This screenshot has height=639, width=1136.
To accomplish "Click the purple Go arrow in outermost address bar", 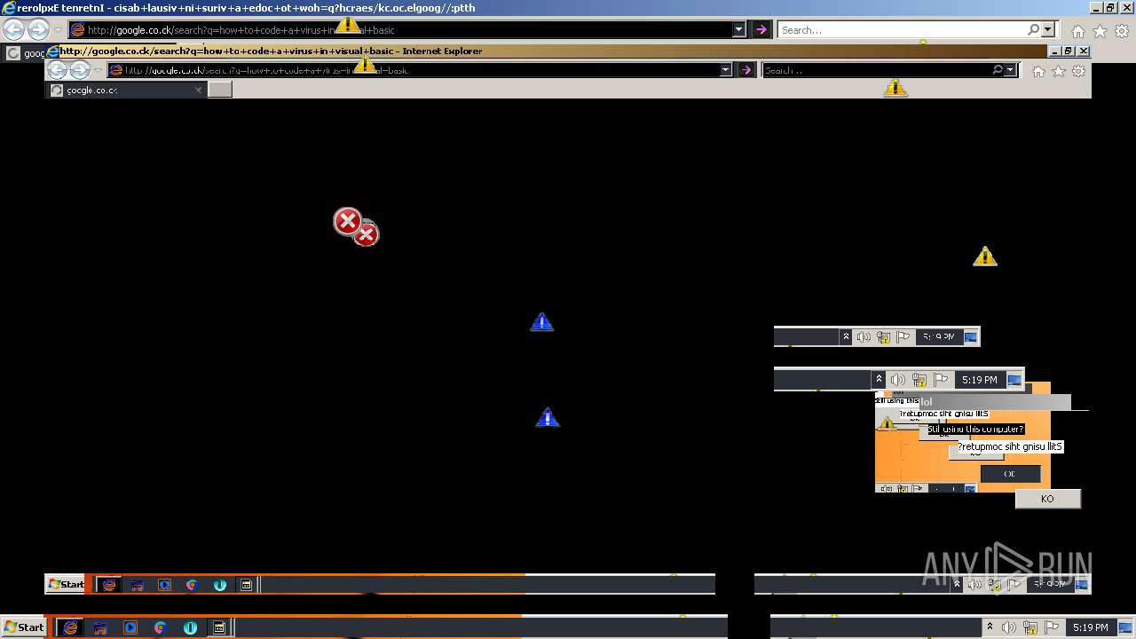I will [761, 29].
